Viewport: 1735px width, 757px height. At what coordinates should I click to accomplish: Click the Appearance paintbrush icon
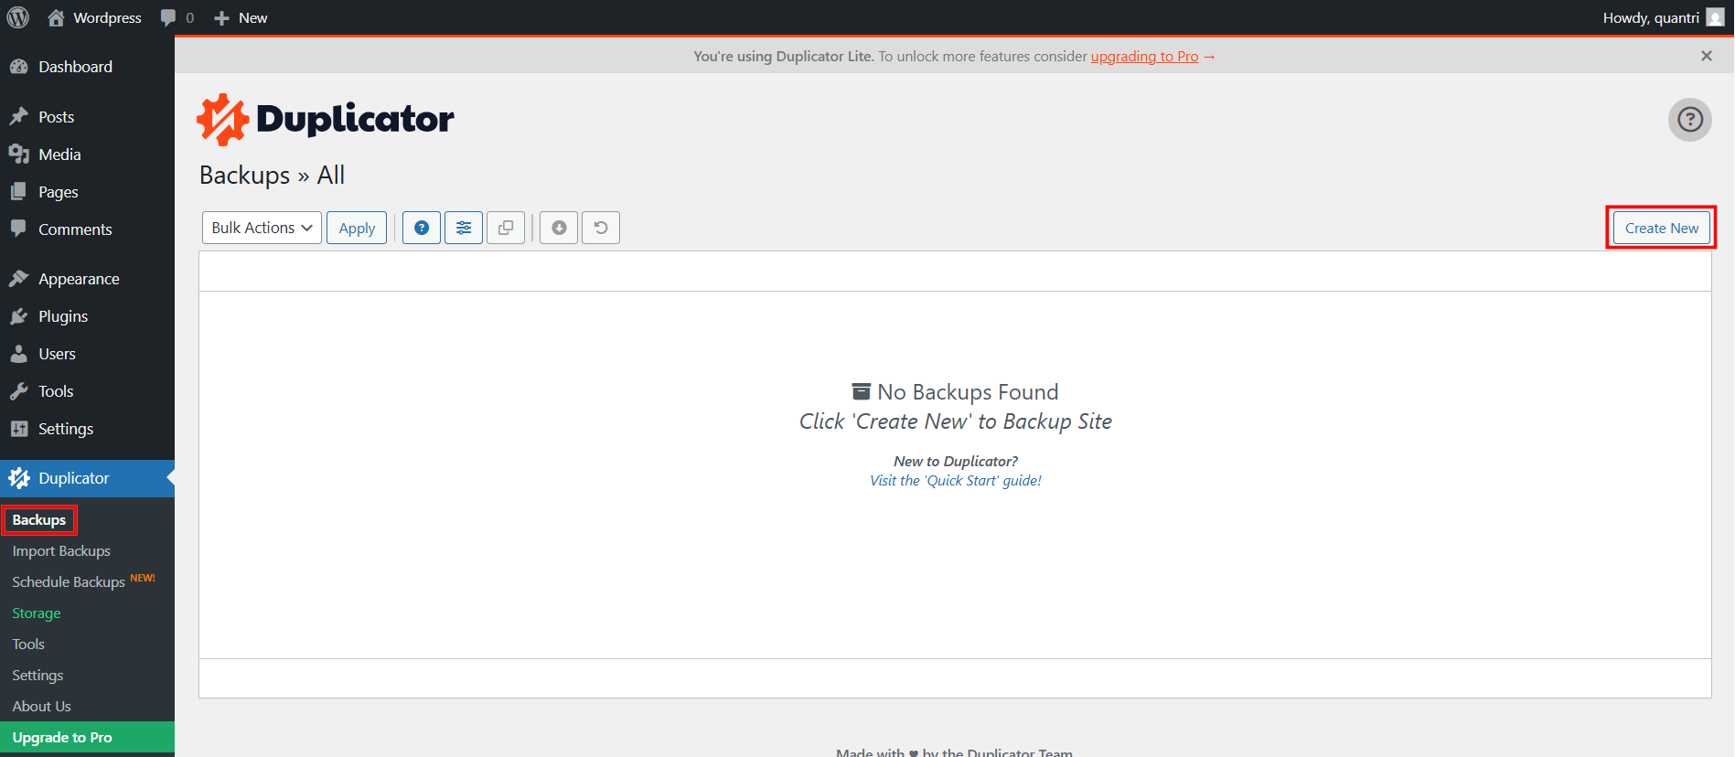click(x=18, y=279)
